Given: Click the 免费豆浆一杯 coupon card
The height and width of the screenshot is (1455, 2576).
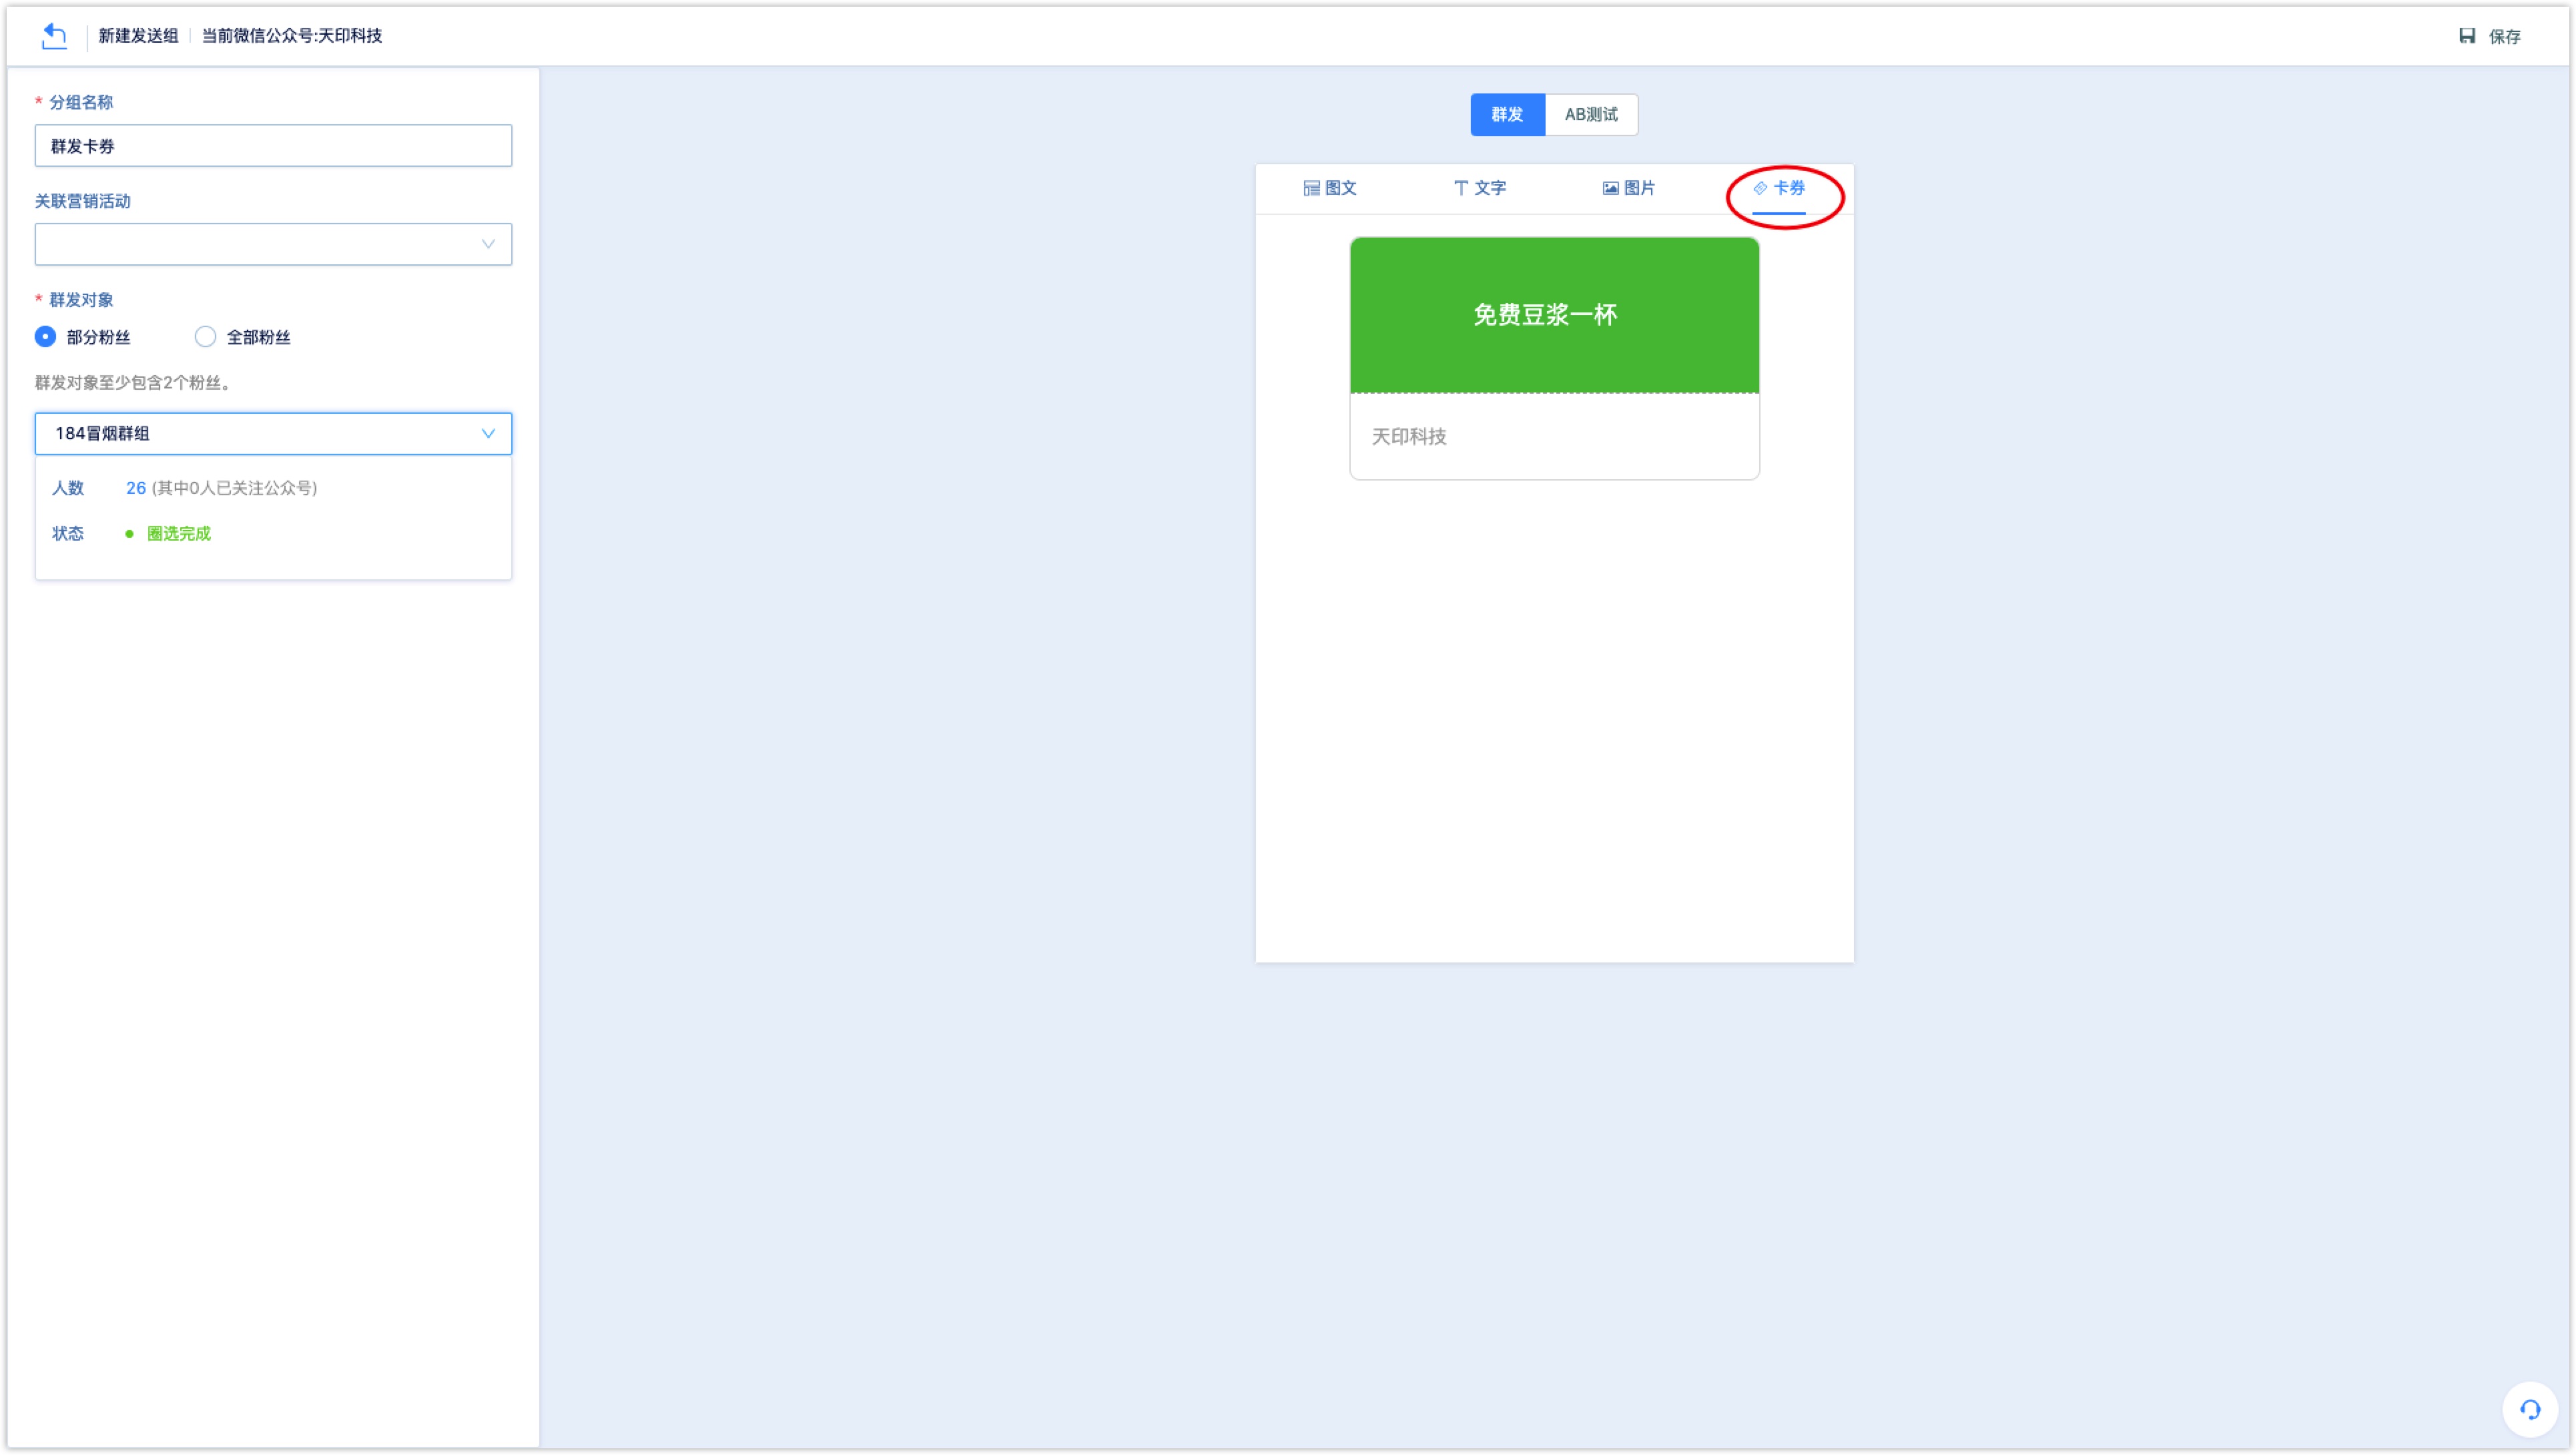Looking at the screenshot, I should click(1554, 358).
